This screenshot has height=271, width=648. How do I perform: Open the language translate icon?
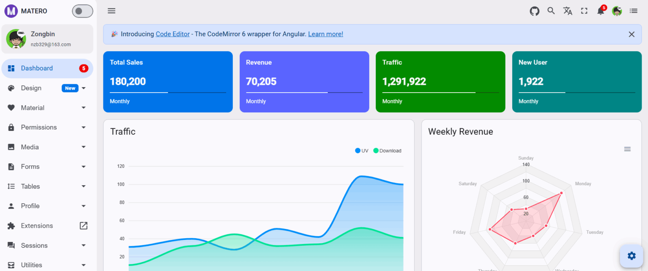point(567,11)
